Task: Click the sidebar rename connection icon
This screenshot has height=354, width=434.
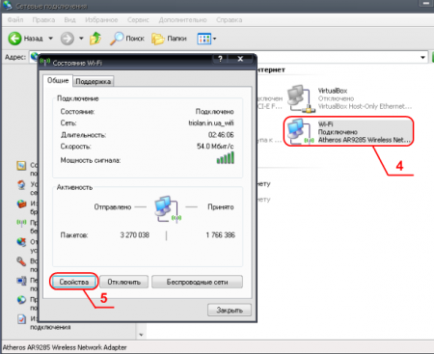Action: [x=21, y=281]
